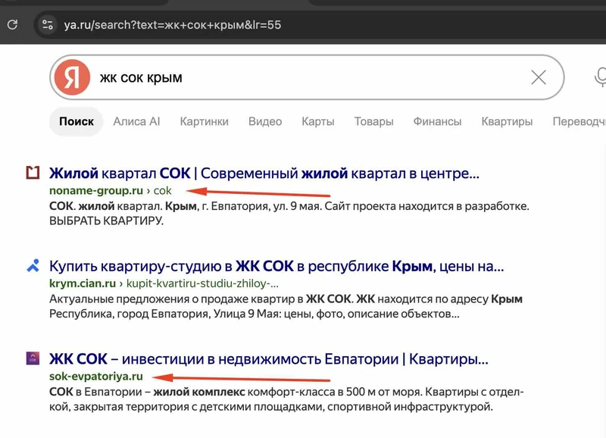Open result 'ЖК СОК – инвестиции в недвижимость Евпатории'

tap(269, 359)
